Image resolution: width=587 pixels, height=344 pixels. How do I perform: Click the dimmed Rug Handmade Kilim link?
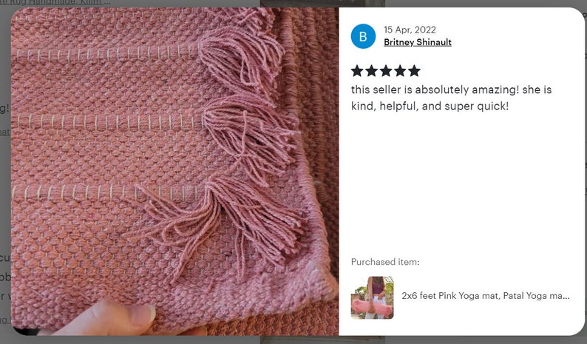tap(55, 3)
